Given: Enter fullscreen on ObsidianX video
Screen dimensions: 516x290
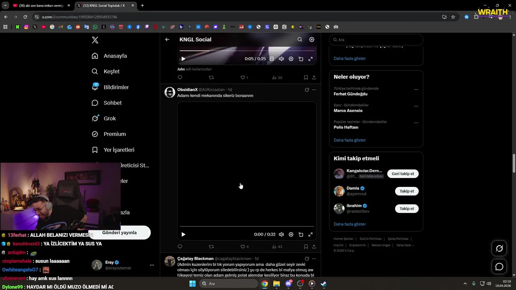Looking at the screenshot, I should (x=310, y=234).
